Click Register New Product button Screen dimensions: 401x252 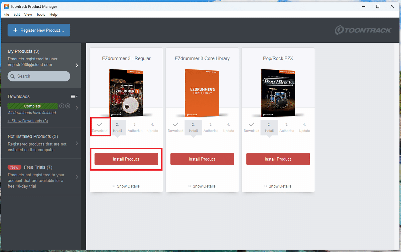[39, 30]
